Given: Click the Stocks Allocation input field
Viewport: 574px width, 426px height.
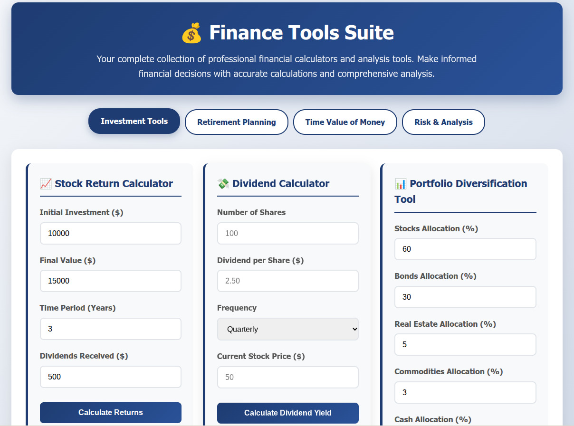Looking at the screenshot, I should point(465,249).
